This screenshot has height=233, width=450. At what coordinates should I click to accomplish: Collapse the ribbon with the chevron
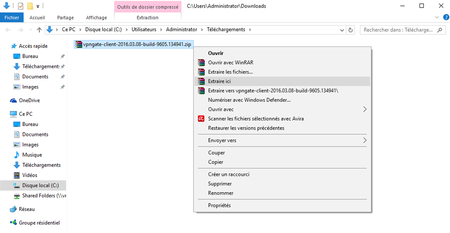[x=437, y=17]
